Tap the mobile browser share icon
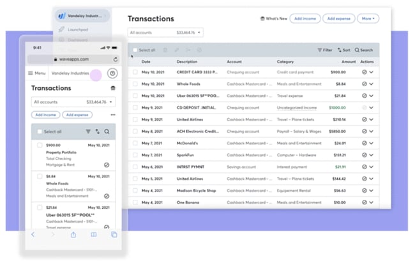The width and height of the screenshot is (415, 263). 73,234
